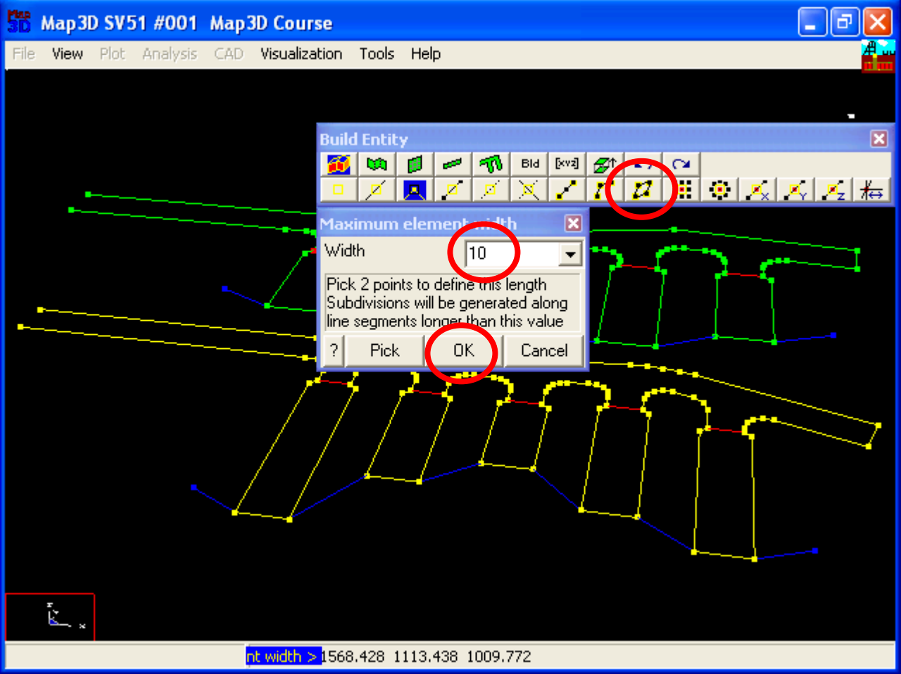Select the offset line with double arrow icon
901x674 pixels.
click(871, 189)
